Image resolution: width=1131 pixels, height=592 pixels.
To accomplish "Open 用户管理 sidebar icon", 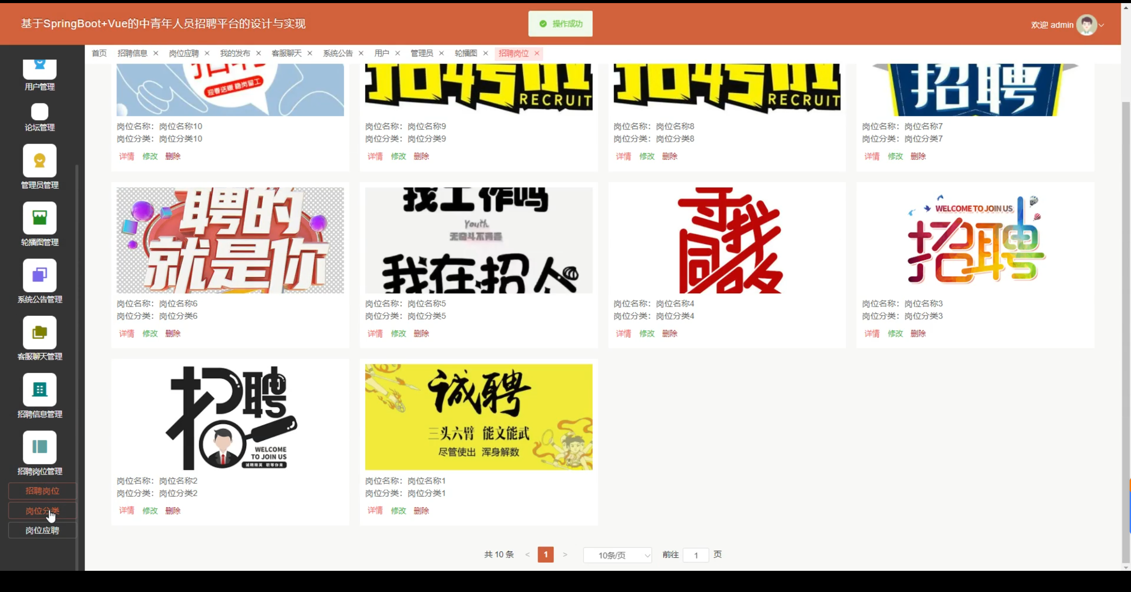I will tap(40, 68).
